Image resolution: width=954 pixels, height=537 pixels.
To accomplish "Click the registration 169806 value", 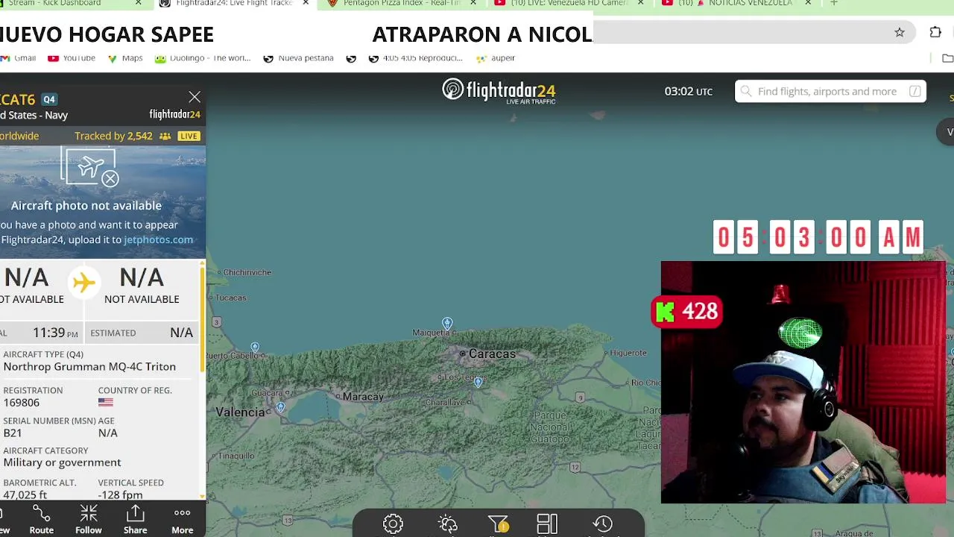I will click(x=21, y=403).
